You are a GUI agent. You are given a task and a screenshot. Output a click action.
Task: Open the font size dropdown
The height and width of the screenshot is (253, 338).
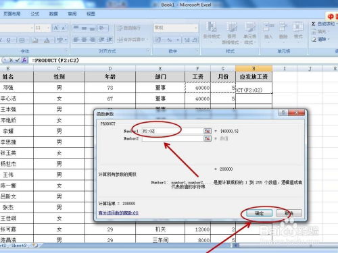tap(48, 28)
